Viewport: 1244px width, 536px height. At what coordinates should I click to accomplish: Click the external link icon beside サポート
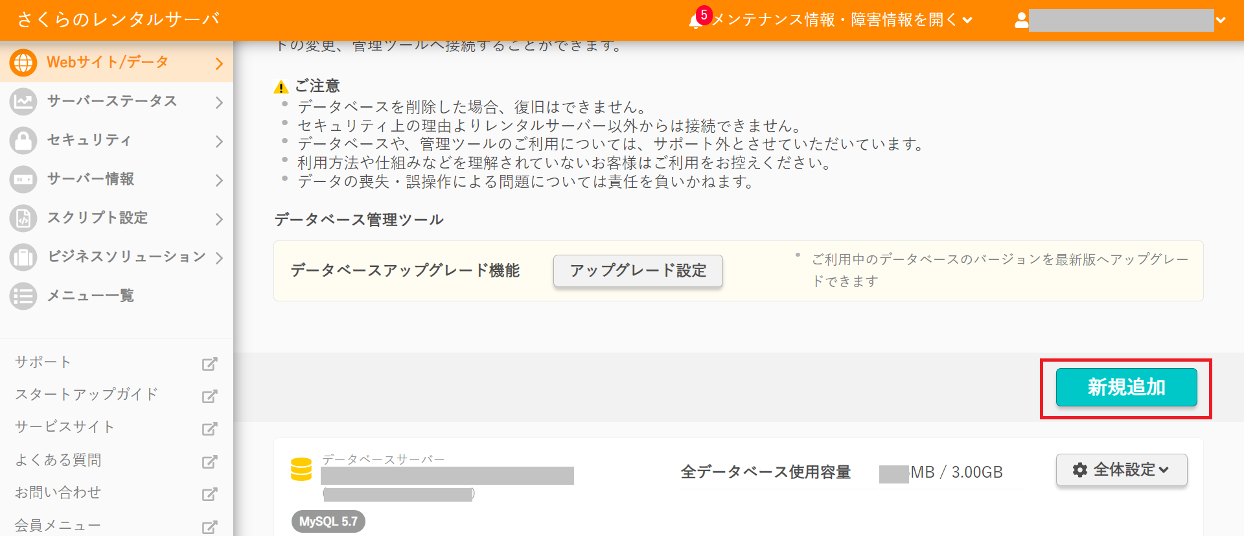(x=209, y=364)
